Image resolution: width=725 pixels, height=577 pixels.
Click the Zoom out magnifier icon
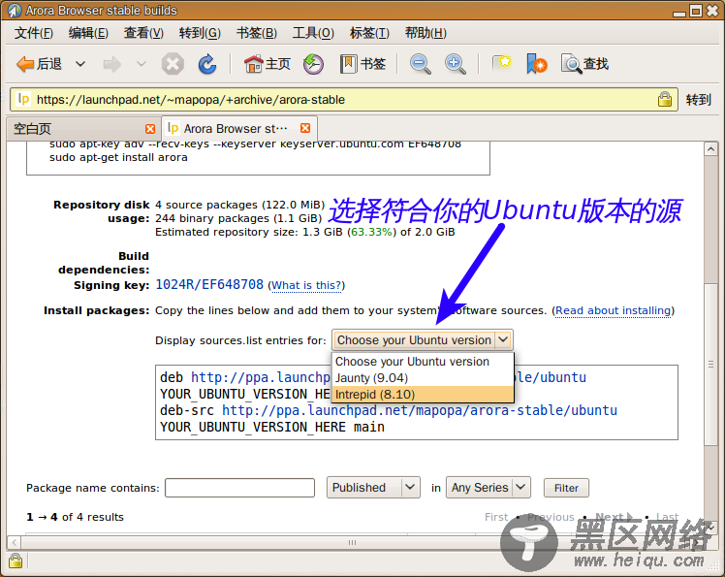pyautogui.click(x=420, y=64)
